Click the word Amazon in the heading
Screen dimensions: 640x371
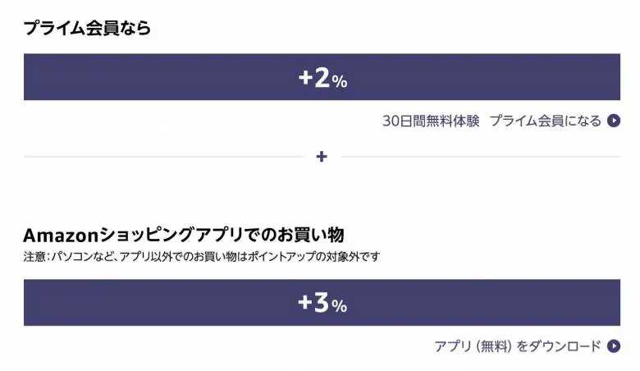tap(61, 235)
